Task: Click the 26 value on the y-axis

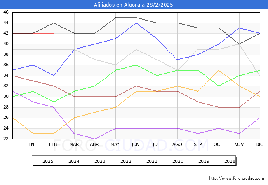Action: [6, 118]
